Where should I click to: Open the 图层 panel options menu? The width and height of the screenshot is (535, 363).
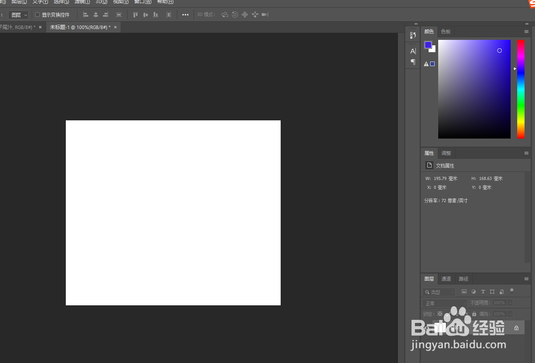tap(526, 279)
